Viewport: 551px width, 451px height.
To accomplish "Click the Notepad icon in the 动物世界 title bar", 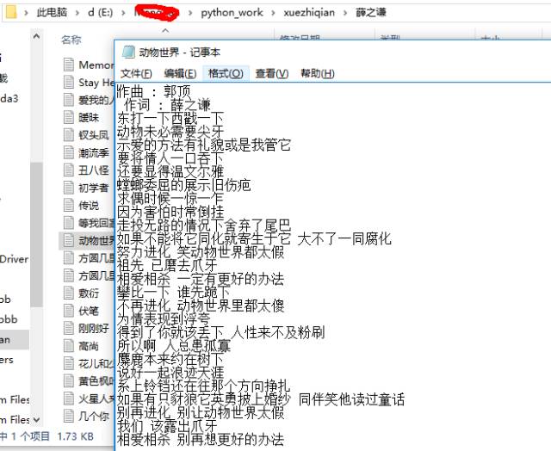I will click(128, 52).
